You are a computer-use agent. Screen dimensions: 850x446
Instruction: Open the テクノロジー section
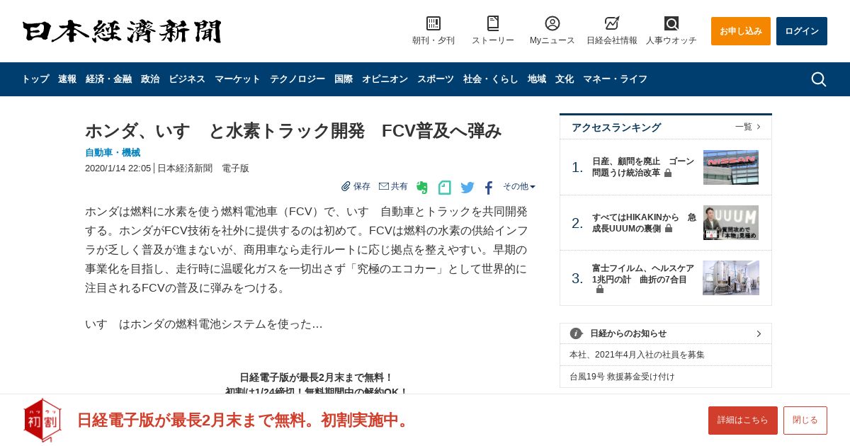[297, 79]
